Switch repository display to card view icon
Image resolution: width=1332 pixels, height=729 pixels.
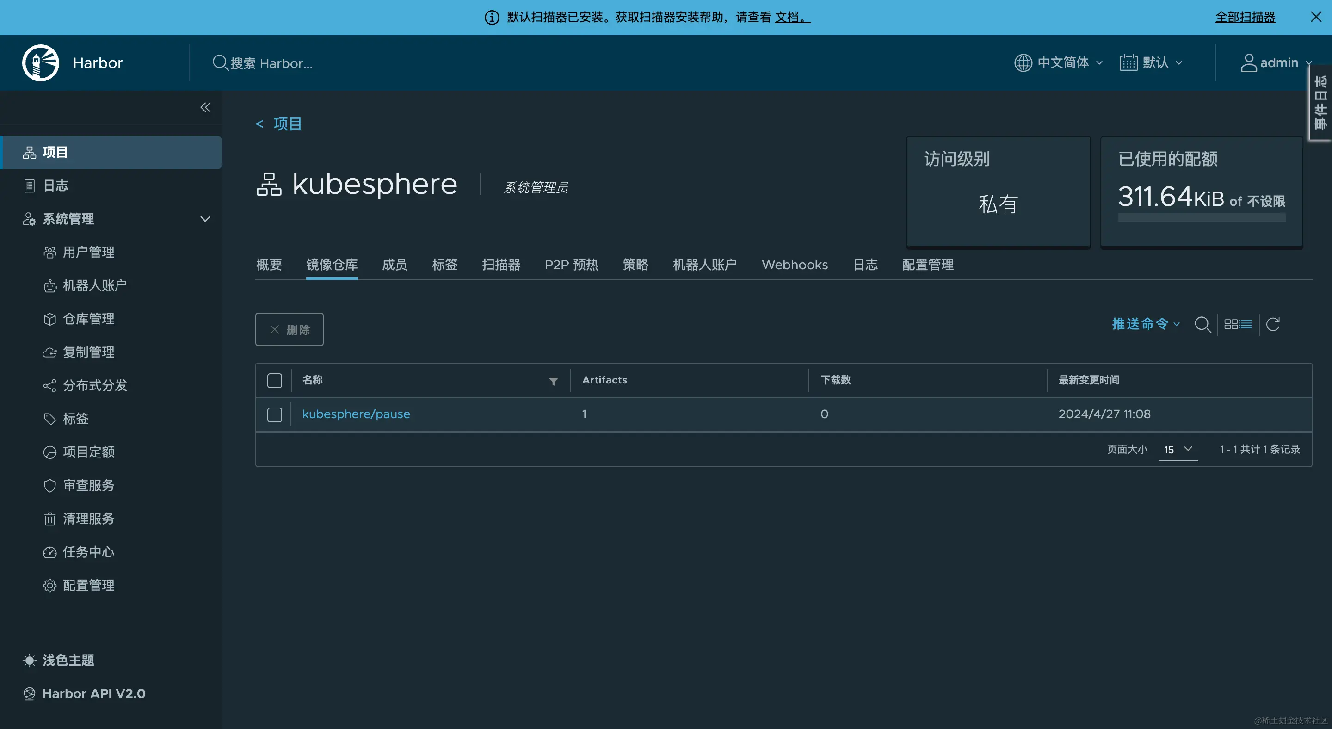point(1232,324)
